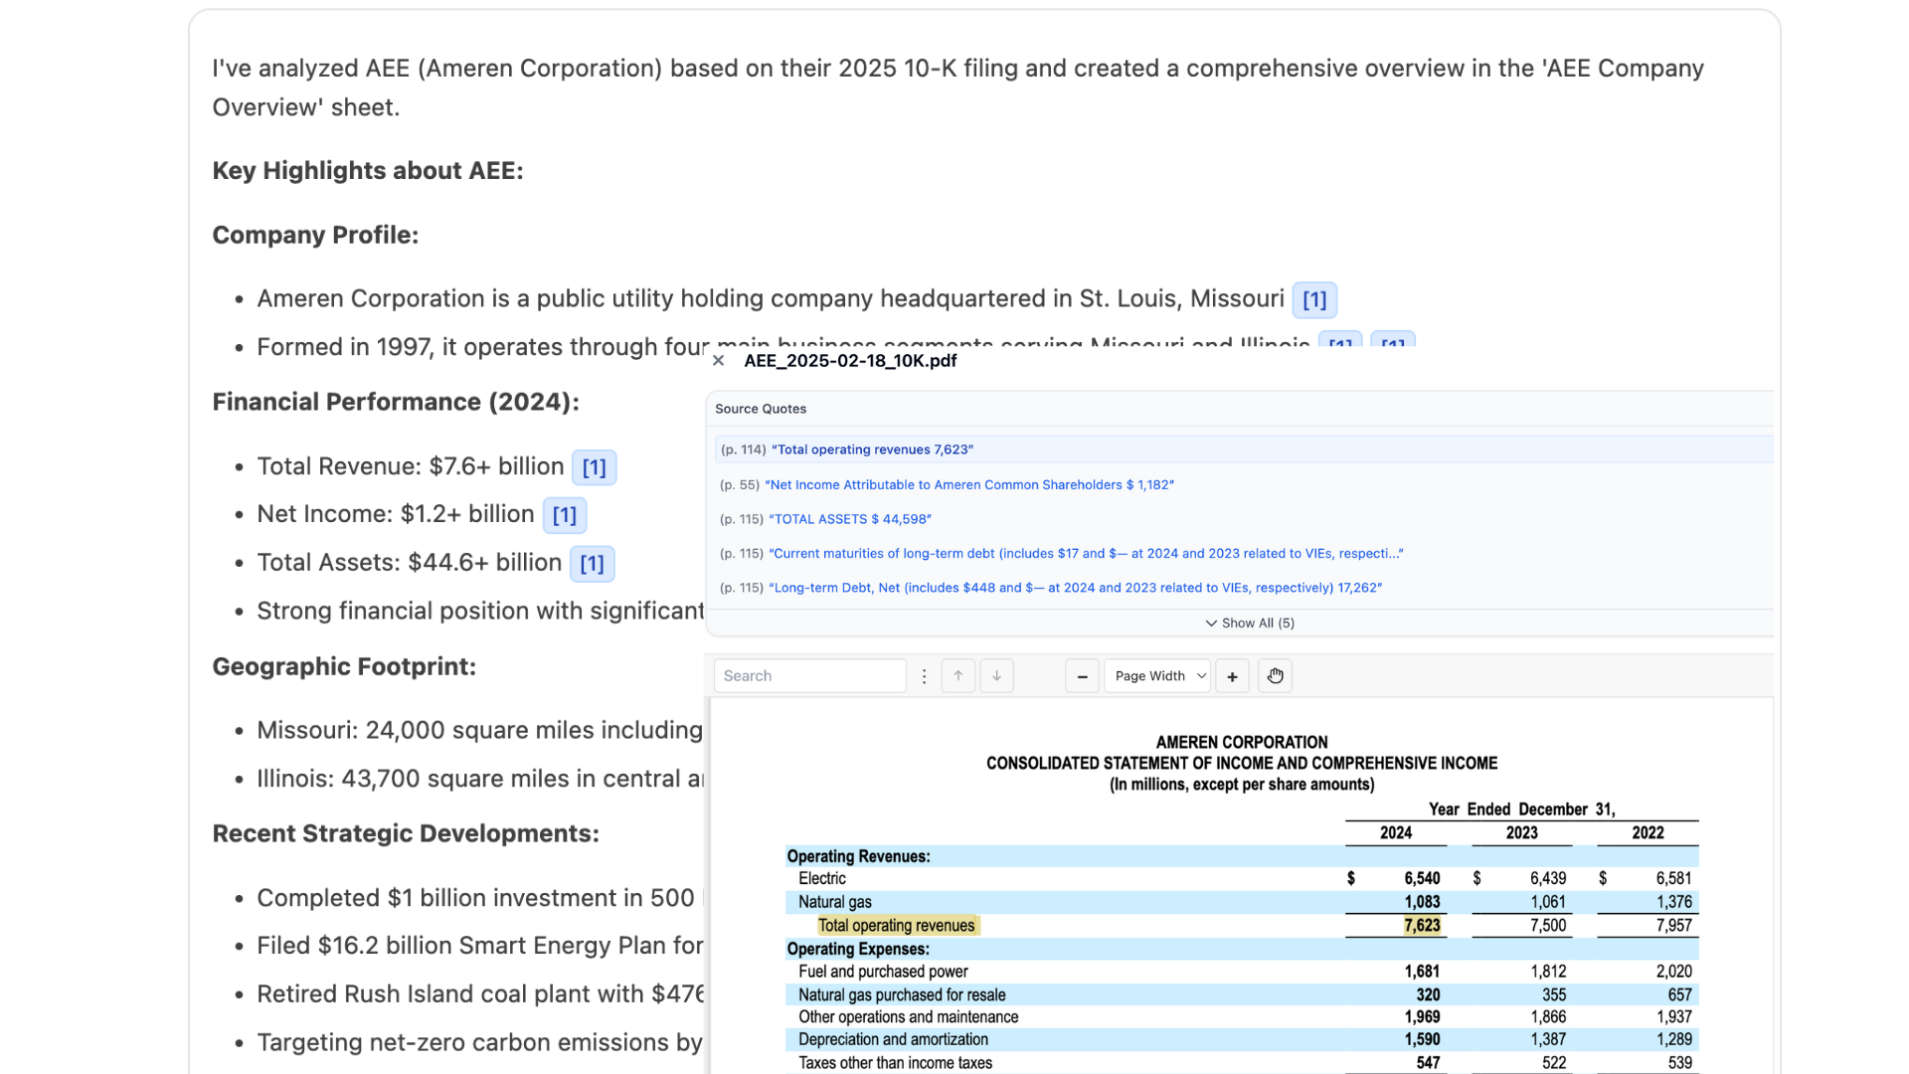
Task: Expand Show All (5) source quotes
Action: coord(1250,623)
